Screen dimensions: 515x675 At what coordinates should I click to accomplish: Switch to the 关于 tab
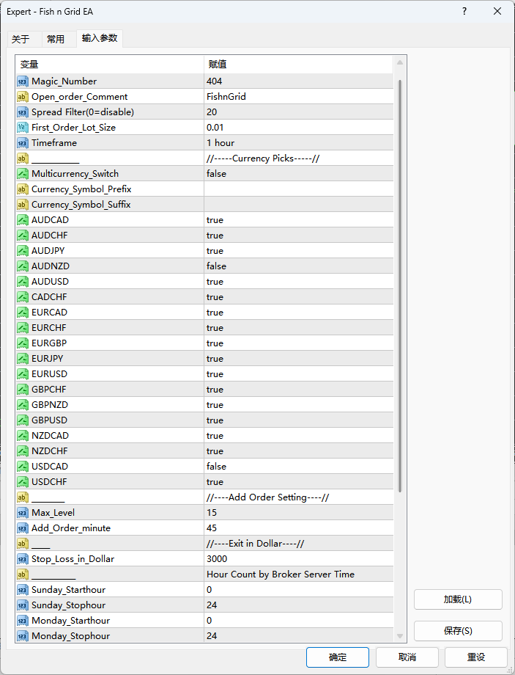click(21, 40)
